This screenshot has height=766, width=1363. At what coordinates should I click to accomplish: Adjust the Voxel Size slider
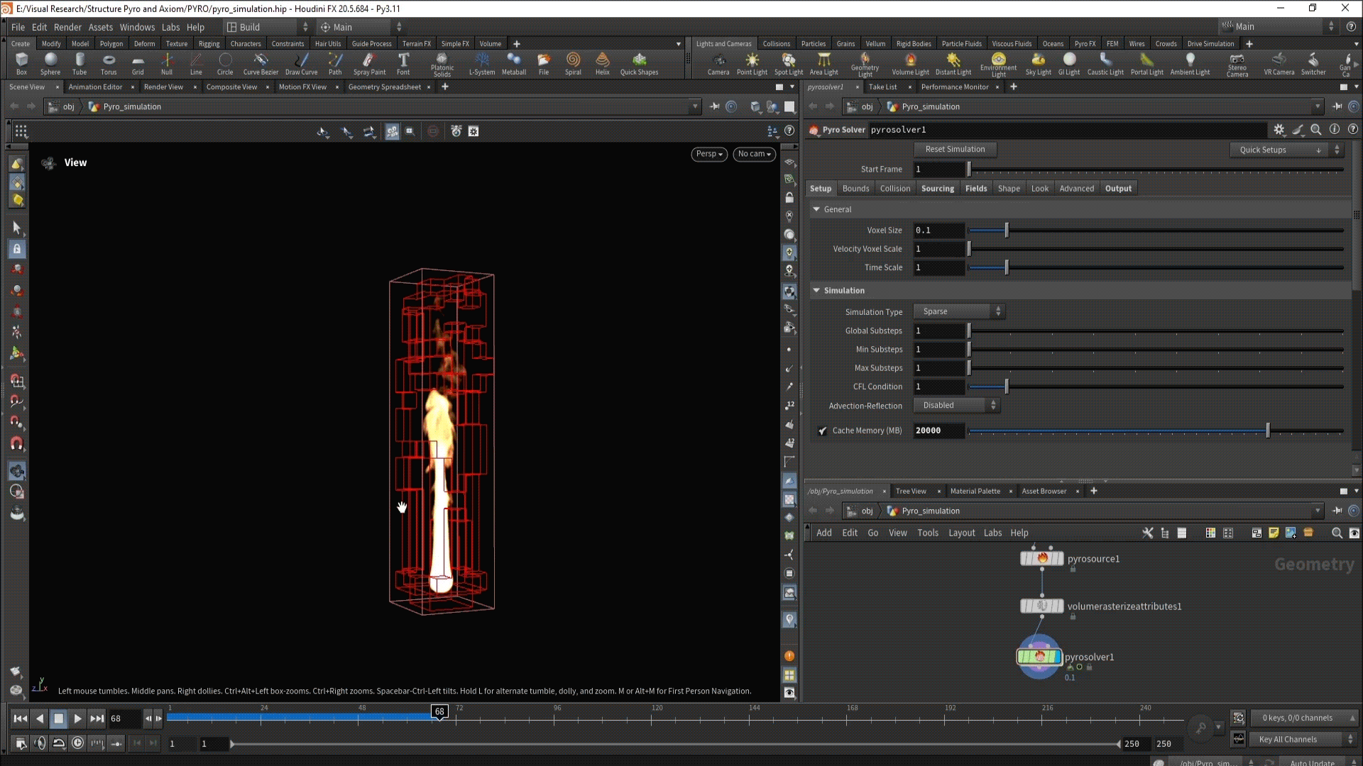click(1007, 231)
